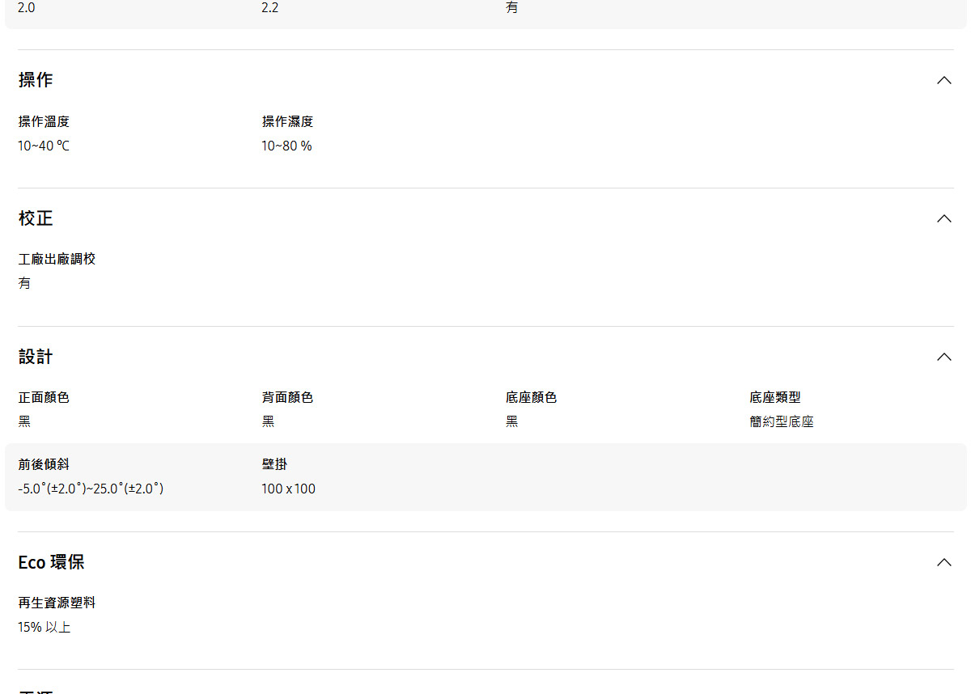971x694 pixels.
Task: Select the 底座顏色 label
Action: click(x=532, y=397)
